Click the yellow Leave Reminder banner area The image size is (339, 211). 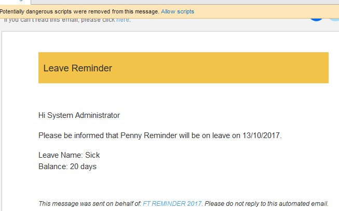click(x=183, y=68)
